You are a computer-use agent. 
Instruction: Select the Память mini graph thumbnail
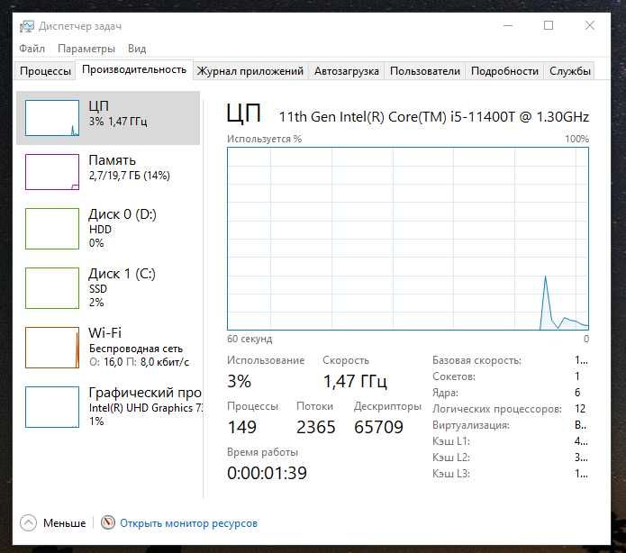[52, 172]
